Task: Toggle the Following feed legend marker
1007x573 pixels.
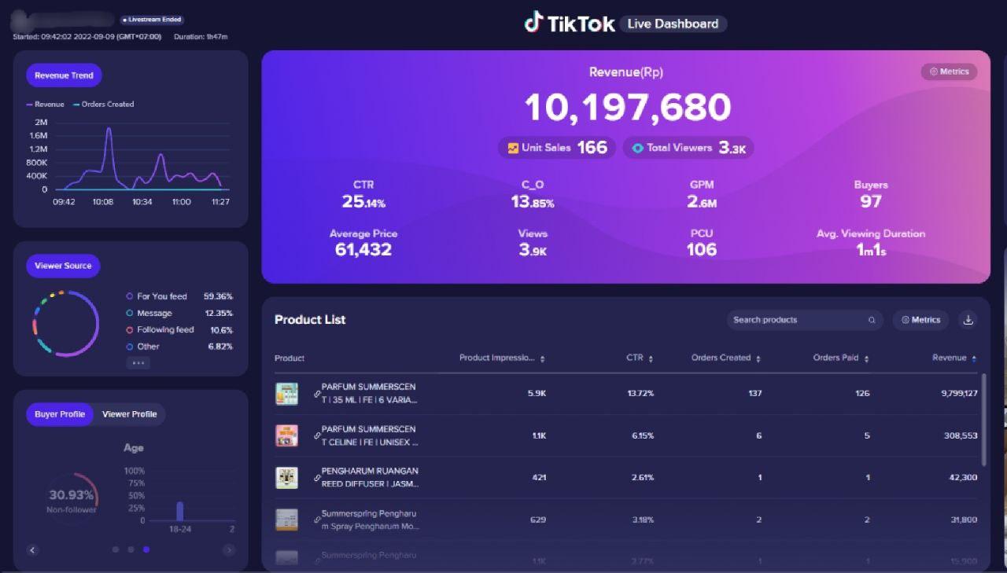Action: (130, 330)
